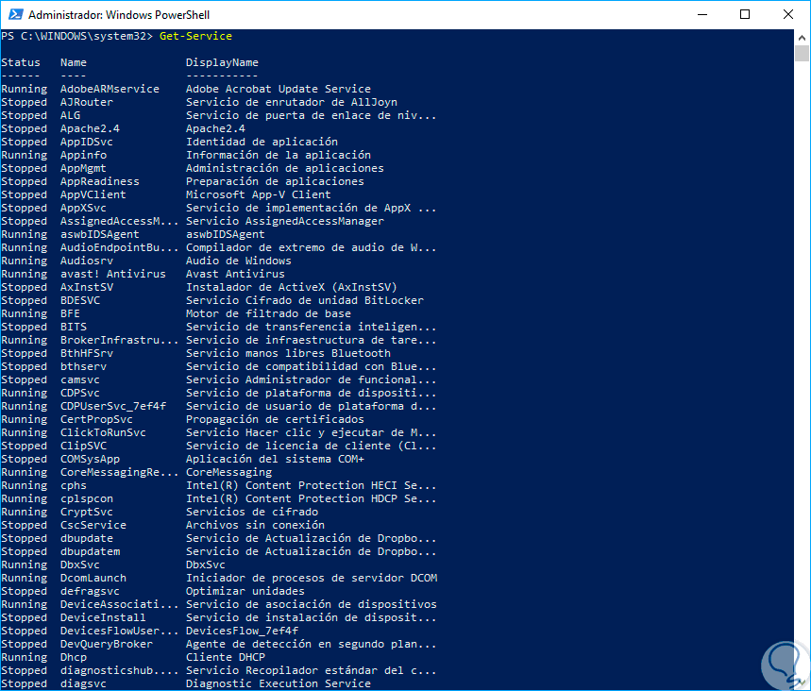
Task: Select the AxInstSV service name
Action: tap(86, 288)
